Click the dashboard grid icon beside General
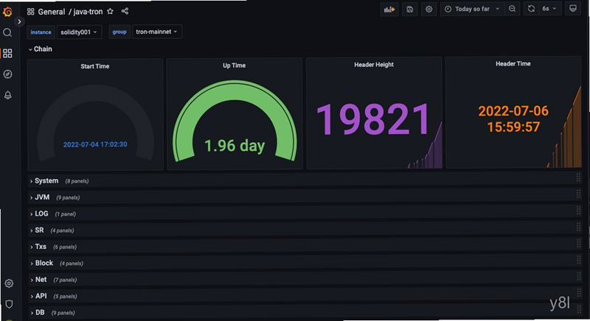 click(x=30, y=12)
